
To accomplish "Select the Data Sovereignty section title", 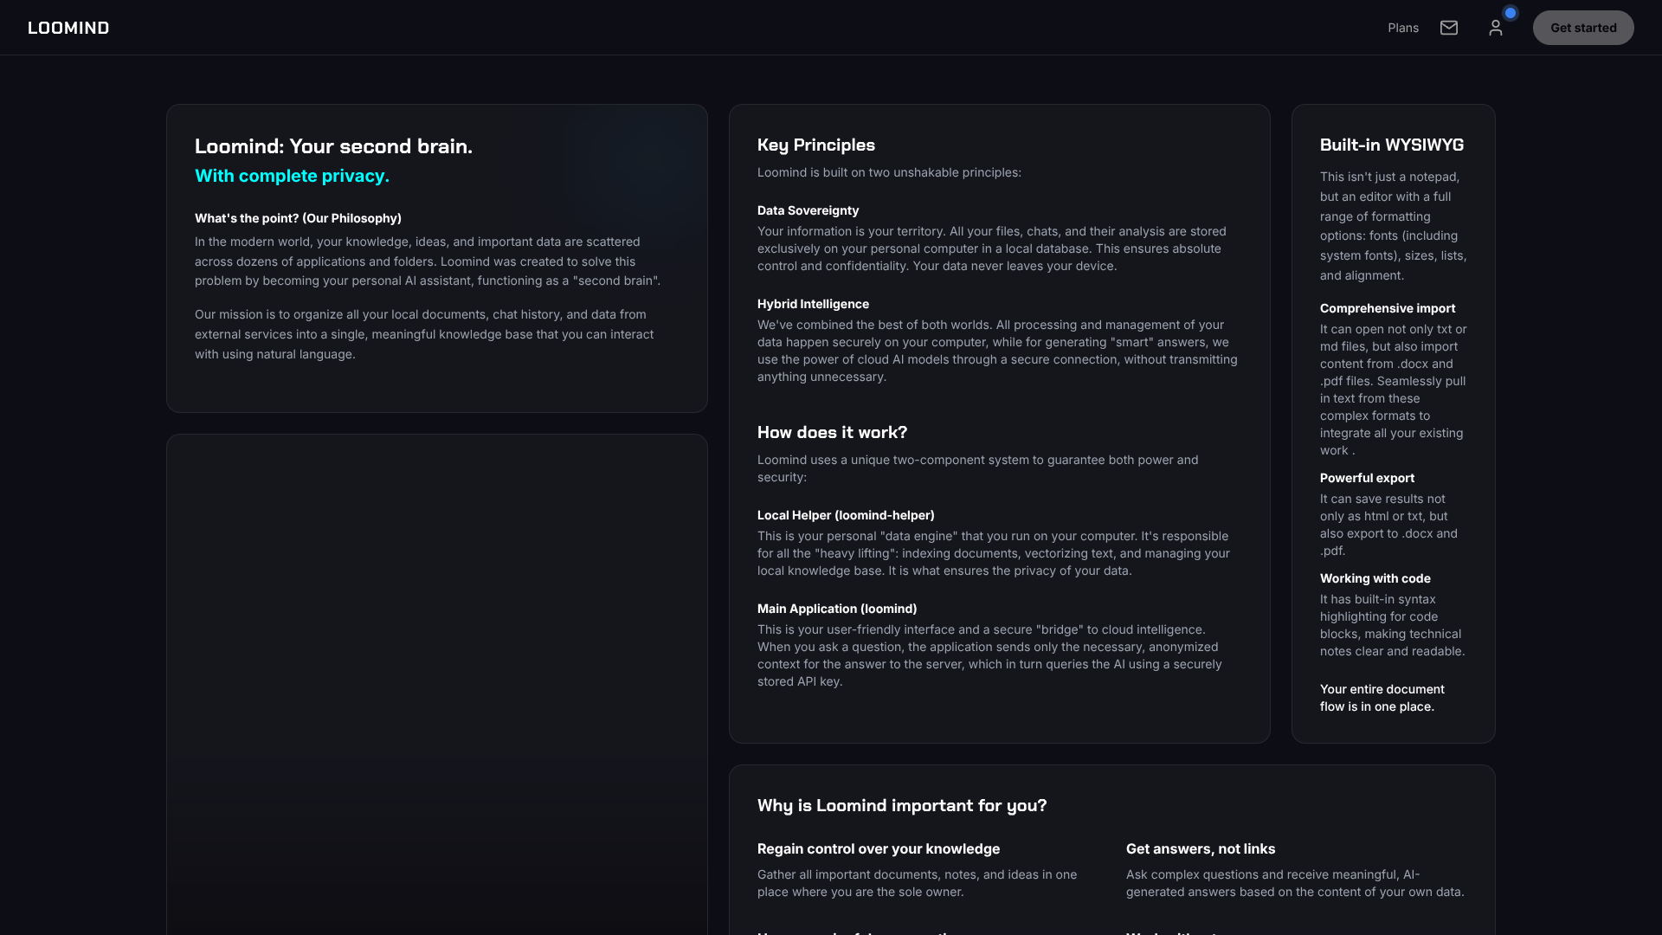I will pos(808,210).
